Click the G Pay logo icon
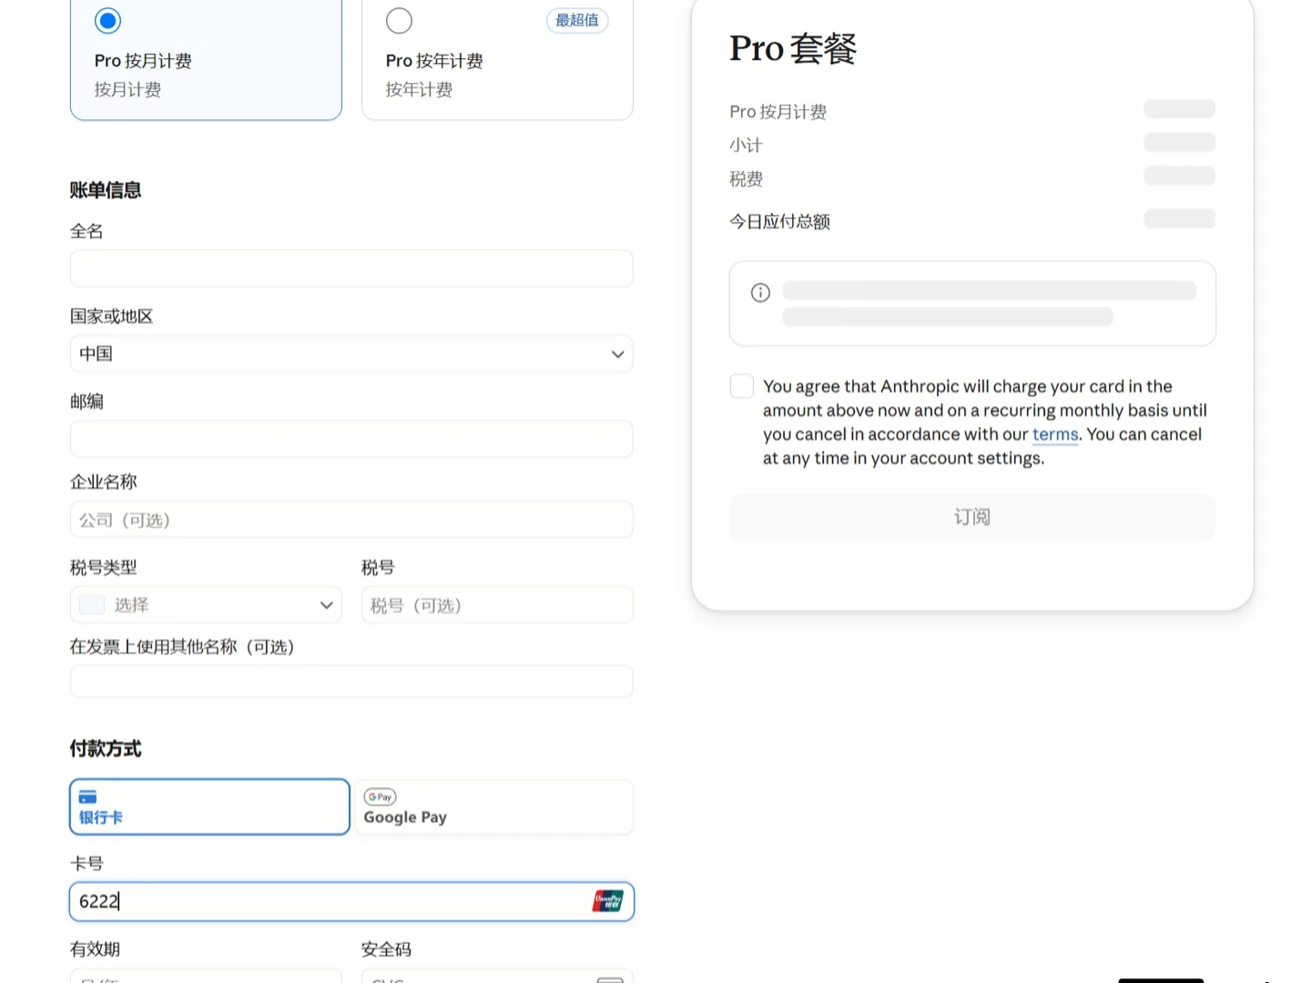This screenshot has height=983, width=1311. tap(380, 796)
